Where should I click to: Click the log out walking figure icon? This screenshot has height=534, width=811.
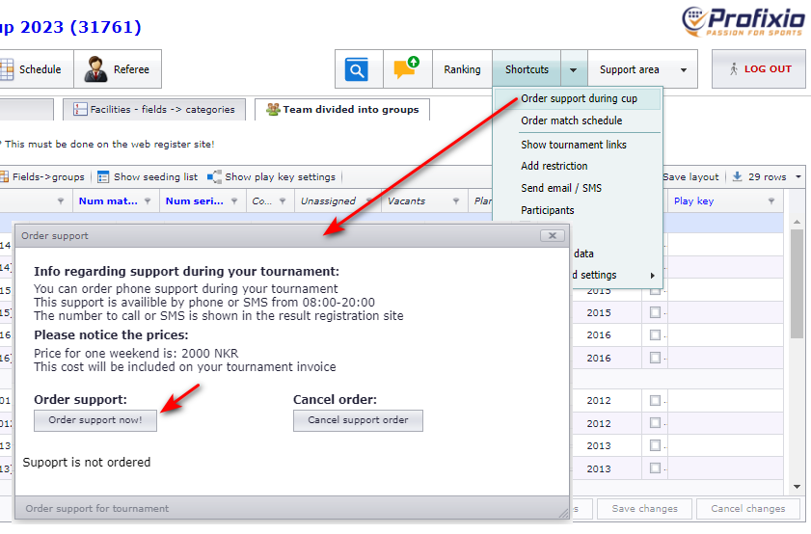pos(734,69)
